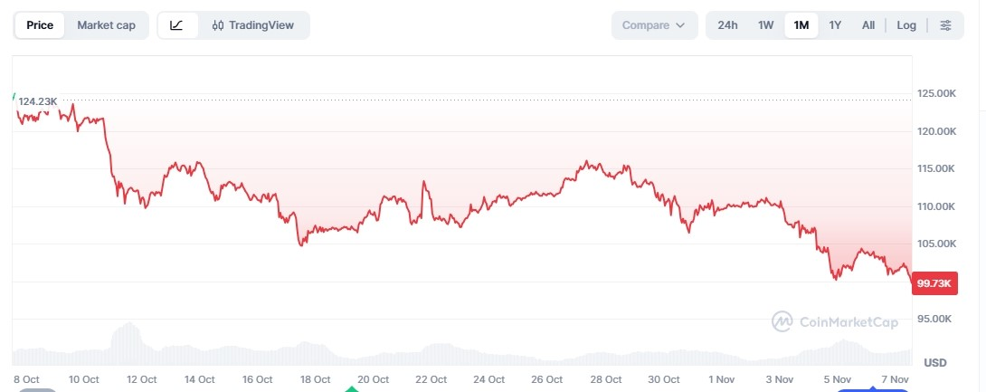Click the red 99.73K current price tag
The width and height of the screenshot is (986, 392).
pyautogui.click(x=934, y=283)
